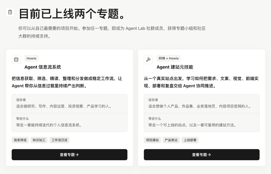Click the description starting 把信息获取、筛选
This screenshot has height=174, width=271.
tap(67, 82)
